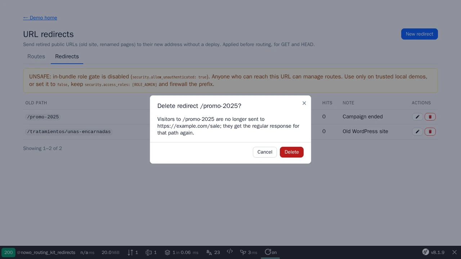Trash icon for /tratamientos/unas-encarnadas redirect
Image resolution: width=461 pixels, height=259 pixels.
[430, 132]
